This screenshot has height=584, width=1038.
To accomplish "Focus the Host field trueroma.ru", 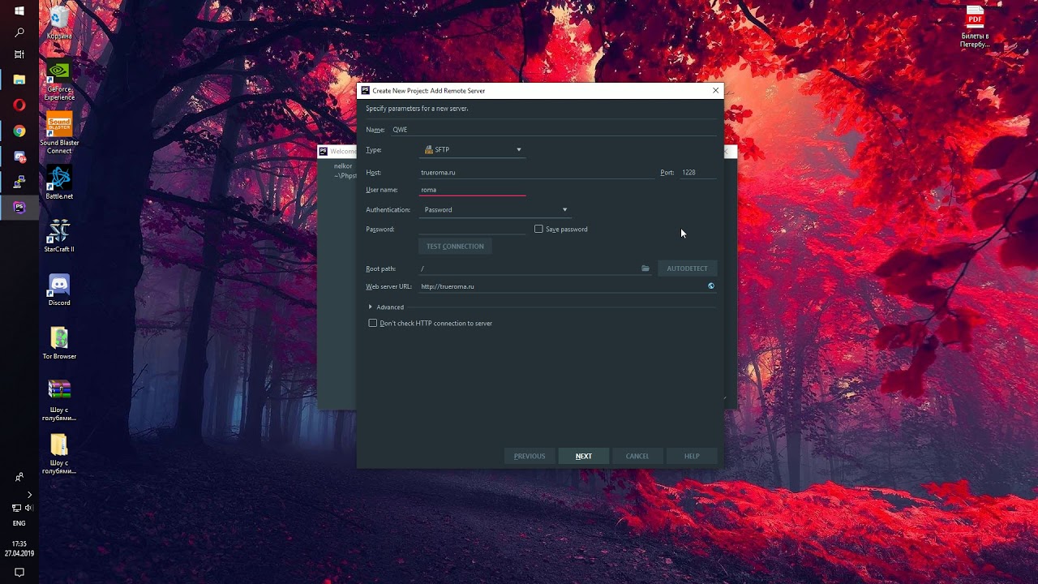I will [537, 173].
